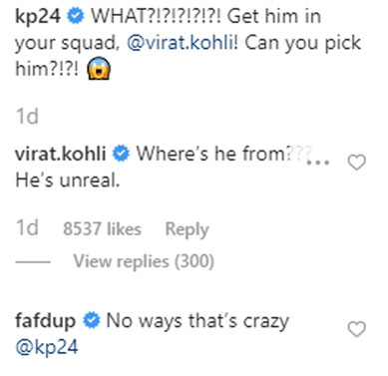The height and width of the screenshot is (376, 388).
Task: Follow the @virat.kohli mention in kp24's comment
Action: [181, 43]
